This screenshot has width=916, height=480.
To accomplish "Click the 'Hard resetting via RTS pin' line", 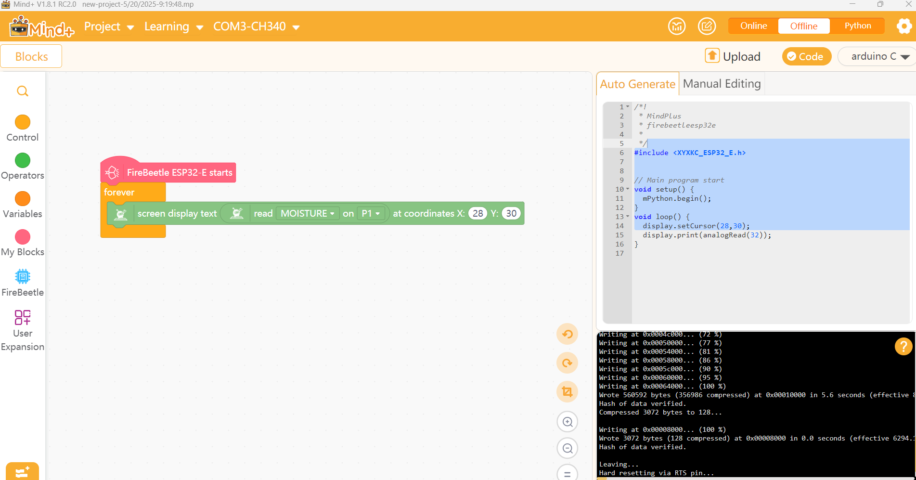I will [x=657, y=473].
